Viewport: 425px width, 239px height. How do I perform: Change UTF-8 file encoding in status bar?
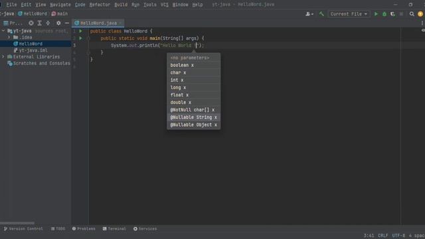(x=398, y=236)
